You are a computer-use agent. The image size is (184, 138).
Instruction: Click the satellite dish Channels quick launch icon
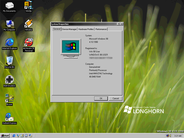[x=18, y=136]
